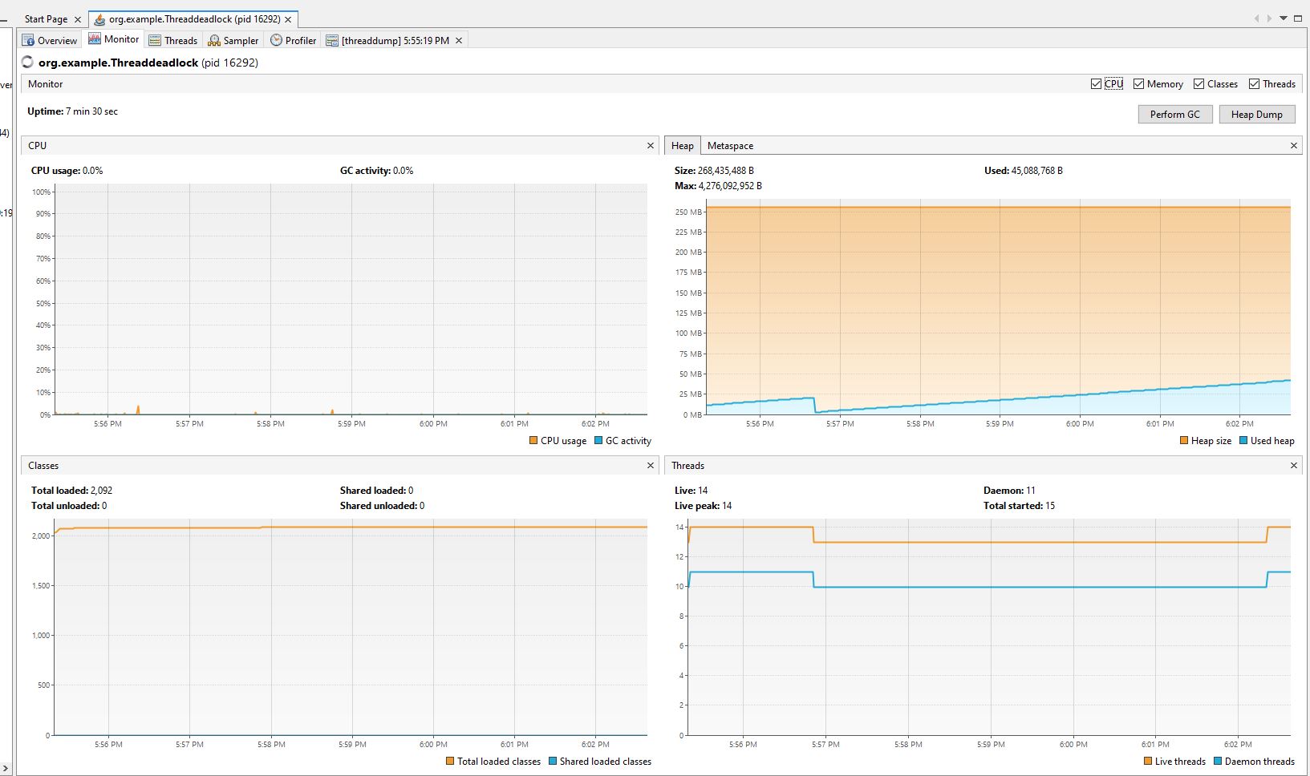Uncheck the Classes monitor checkbox
The image size is (1310, 776).
1198,83
